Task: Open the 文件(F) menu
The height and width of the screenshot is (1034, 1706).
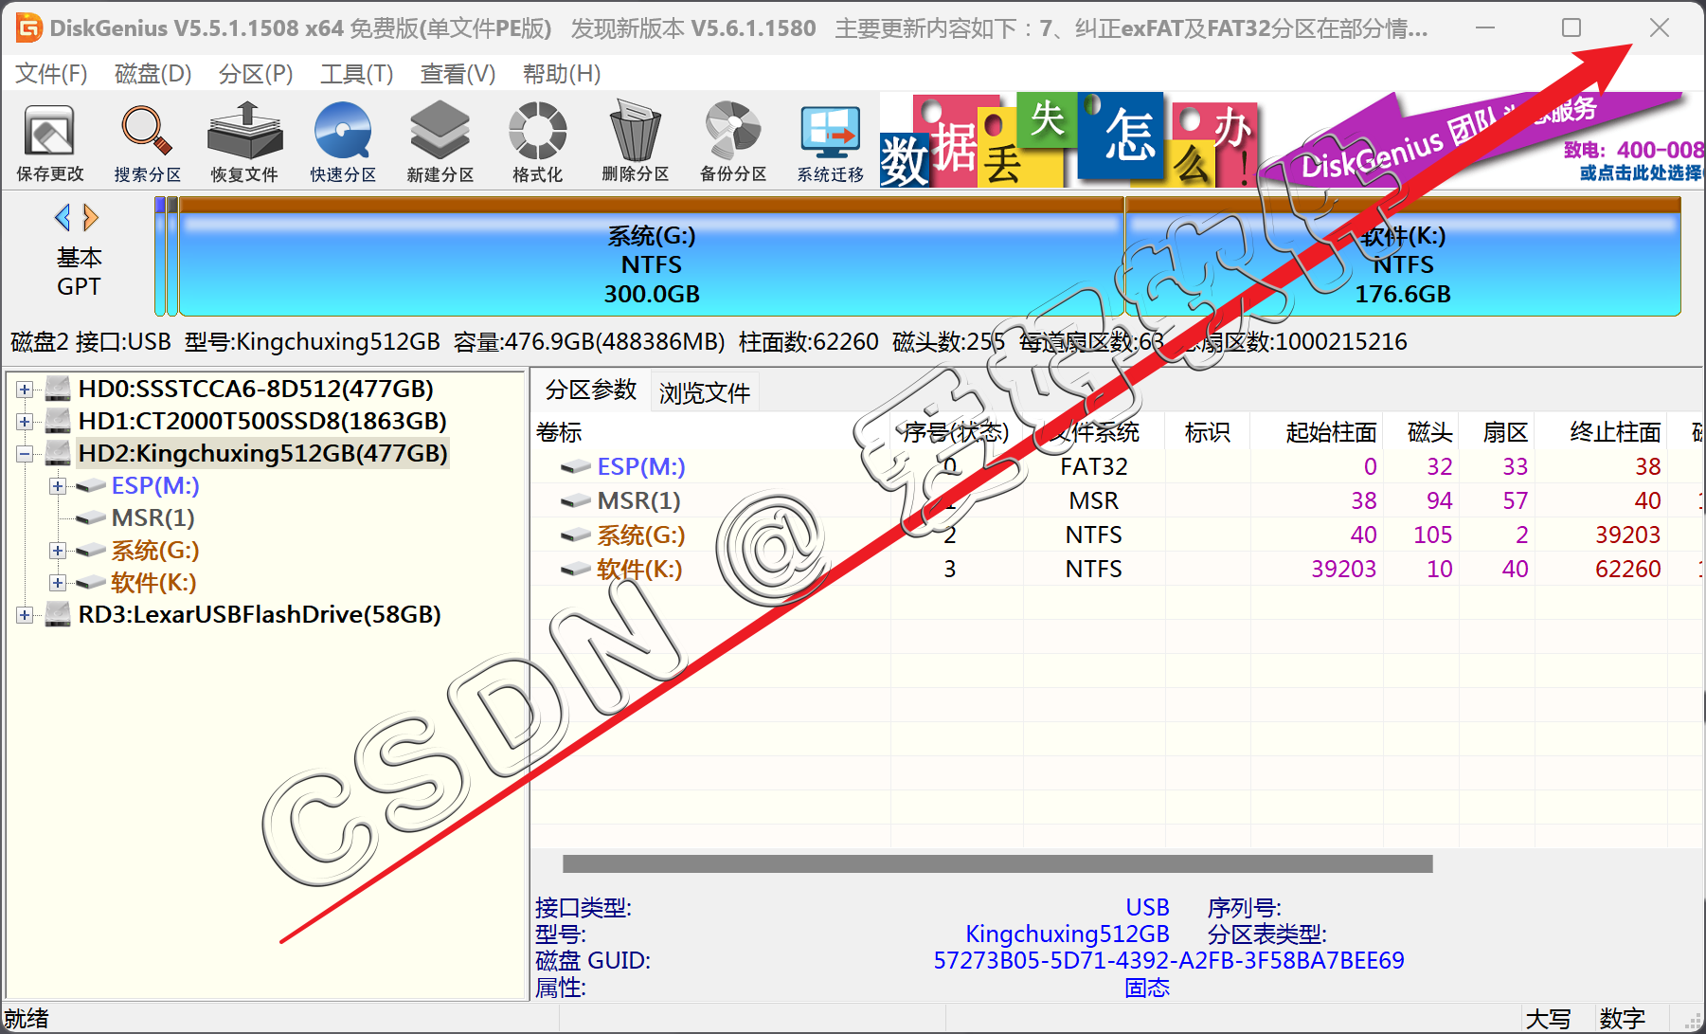Action: click(51, 73)
